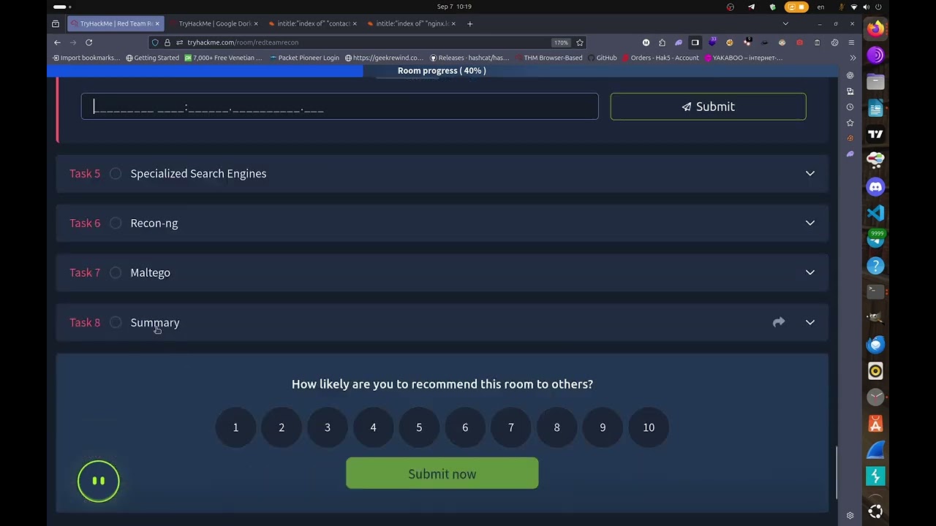
Task: Open the Sep 7 10:19 clock menu
Action: click(454, 7)
